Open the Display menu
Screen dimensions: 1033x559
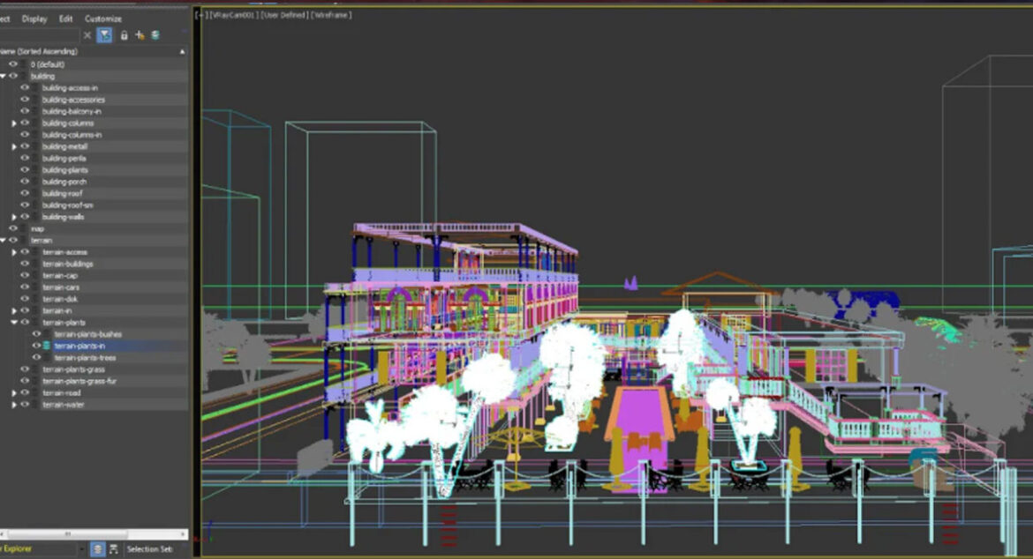pos(35,19)
